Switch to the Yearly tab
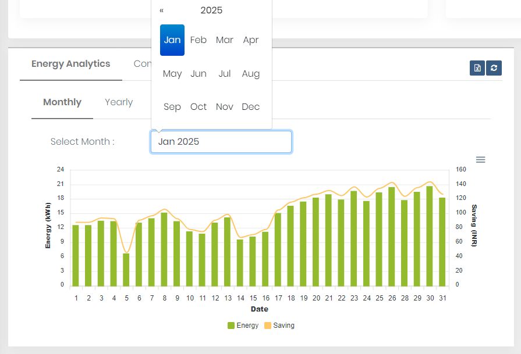This screenshot has height=354, width=521. tap(118, 102)
